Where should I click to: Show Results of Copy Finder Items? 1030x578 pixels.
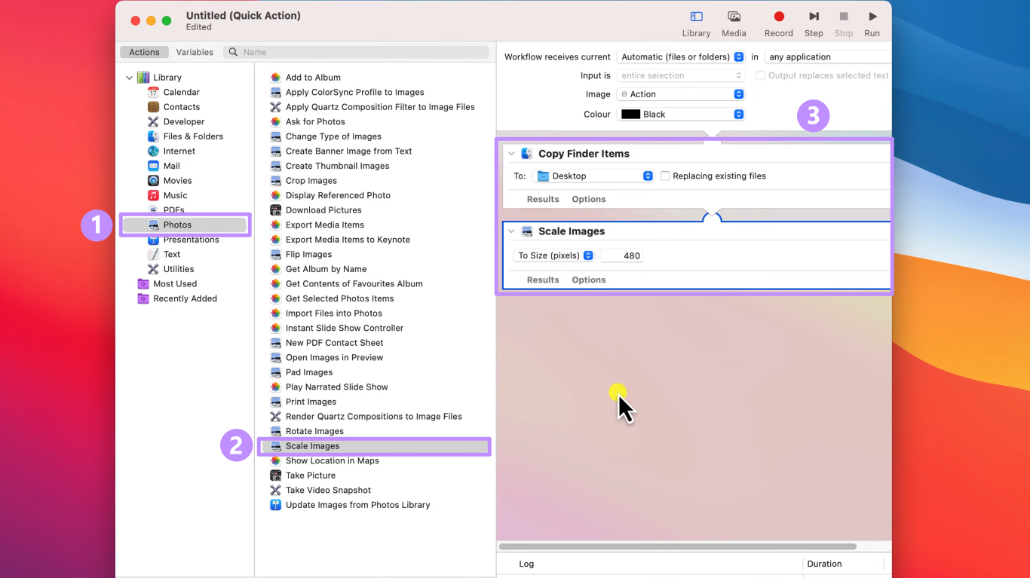543,199
